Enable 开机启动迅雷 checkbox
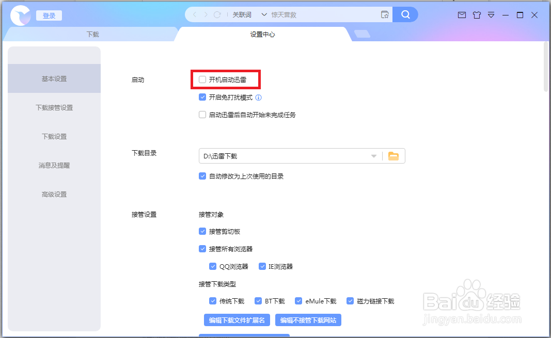Screen dimensions: 551x338 pyautogui.click(x=202, y=79)
